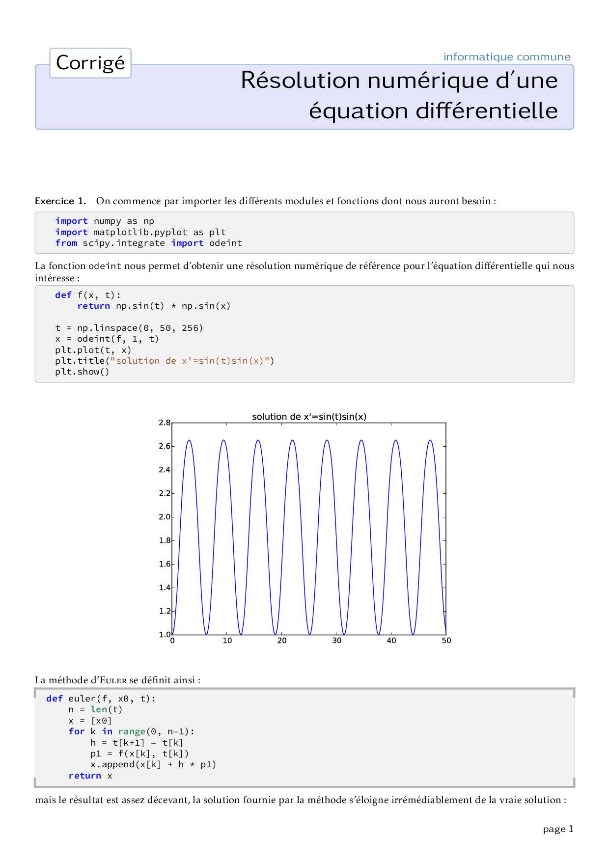Click the "def euler(f, x0, t):" line
This screenshot has height=861, width=609.
point(101,699)
